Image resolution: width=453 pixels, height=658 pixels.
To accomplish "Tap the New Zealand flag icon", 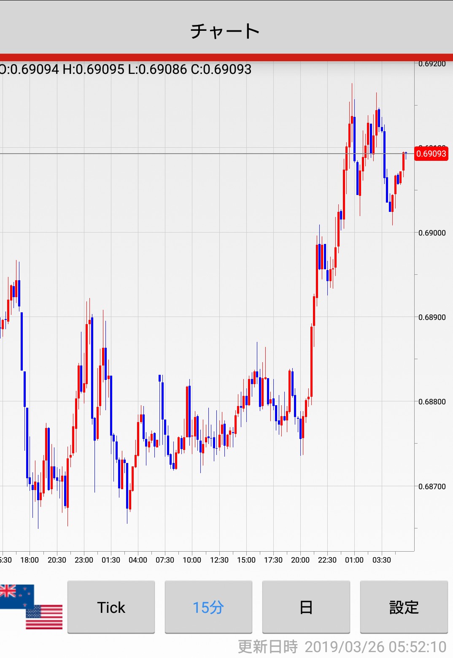I will (x=16, y=595).
